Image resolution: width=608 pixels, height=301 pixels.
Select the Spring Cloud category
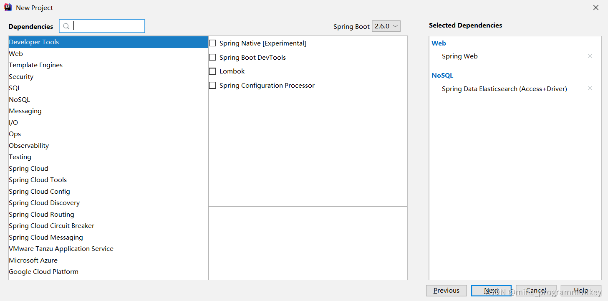(108, 168)
